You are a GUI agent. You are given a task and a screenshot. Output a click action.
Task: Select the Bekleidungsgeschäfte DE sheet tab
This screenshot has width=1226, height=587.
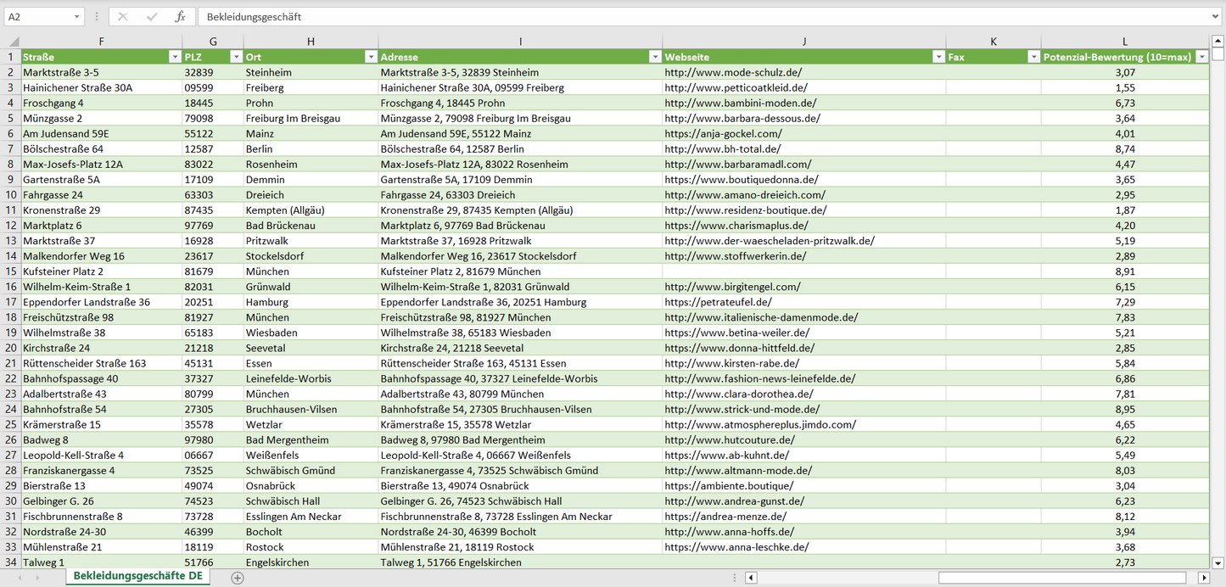[137, 577]
